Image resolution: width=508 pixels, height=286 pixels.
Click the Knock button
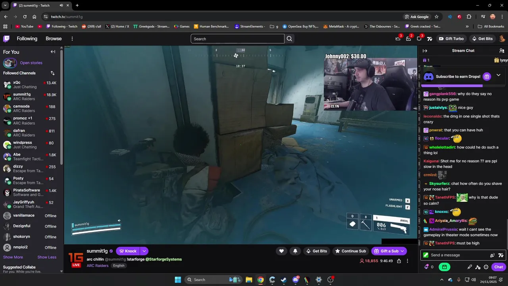click(x=127, y=251)
